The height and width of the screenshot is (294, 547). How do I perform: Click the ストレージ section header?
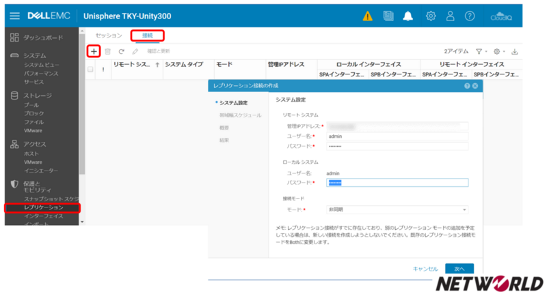coord(38,95)
